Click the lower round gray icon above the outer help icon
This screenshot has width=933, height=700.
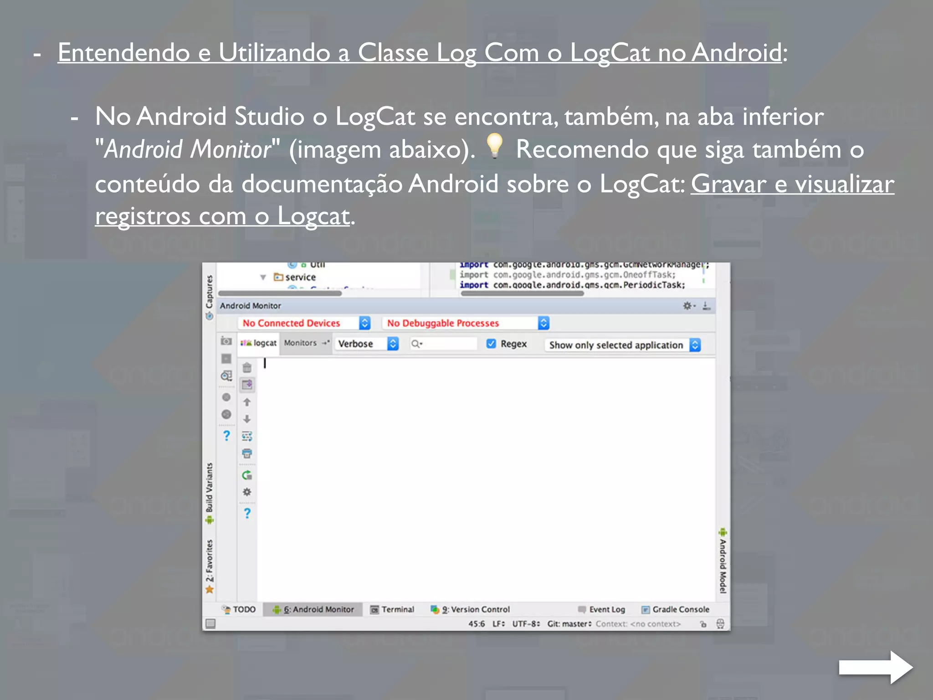coord(226,414)
